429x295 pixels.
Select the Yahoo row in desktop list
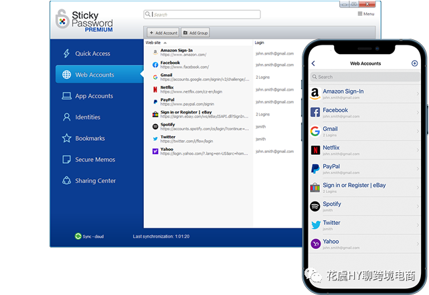(223, 152)
